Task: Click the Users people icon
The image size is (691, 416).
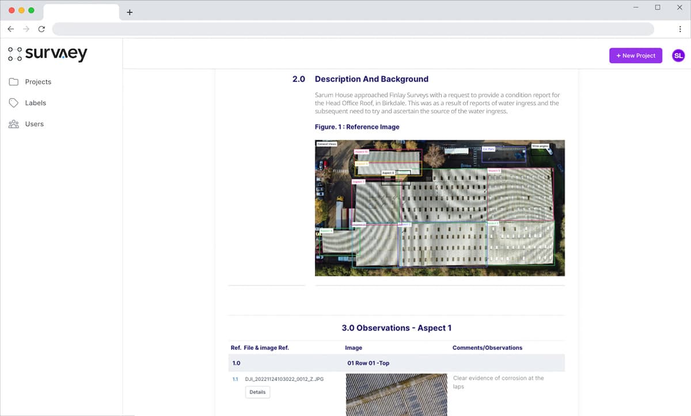Action: (x=14, y=124)
